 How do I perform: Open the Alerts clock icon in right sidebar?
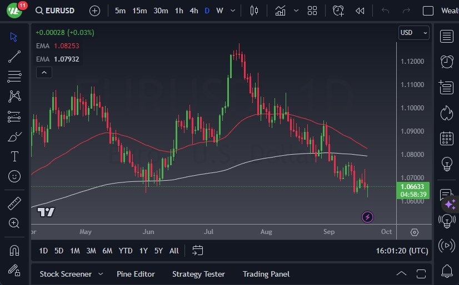446,62
